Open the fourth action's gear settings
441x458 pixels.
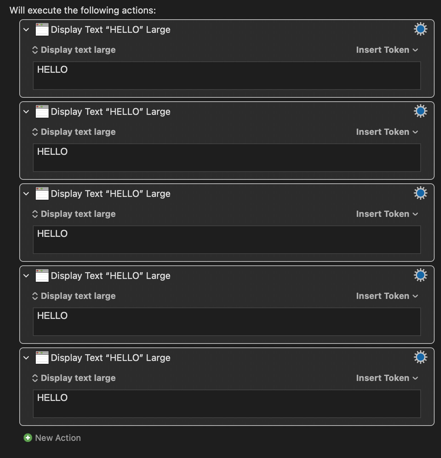pos(420,275)
